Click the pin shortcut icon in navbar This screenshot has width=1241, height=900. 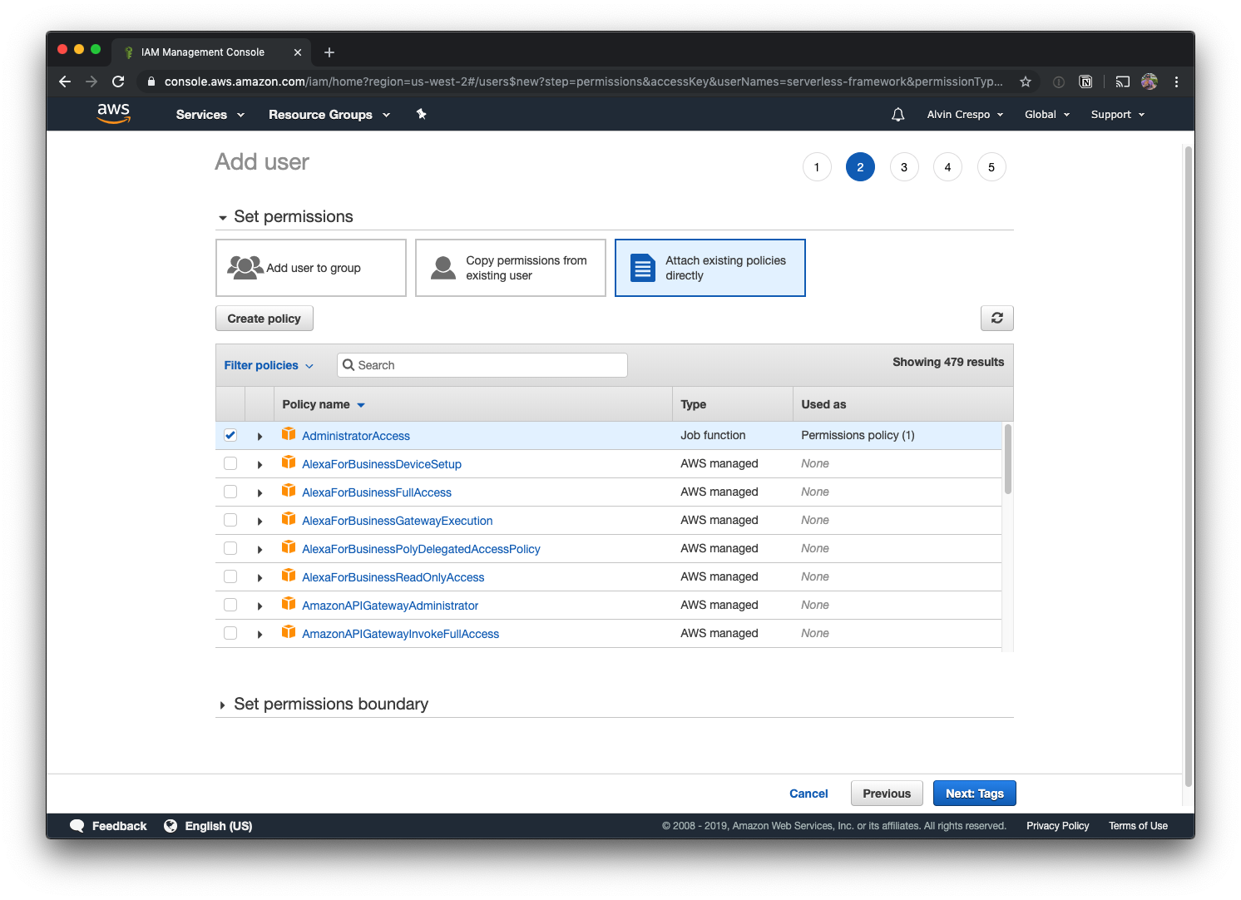click(422, 114)
